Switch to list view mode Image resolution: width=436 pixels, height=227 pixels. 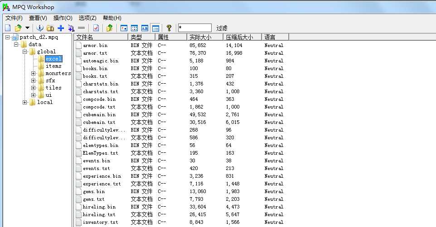pos(145,28)
